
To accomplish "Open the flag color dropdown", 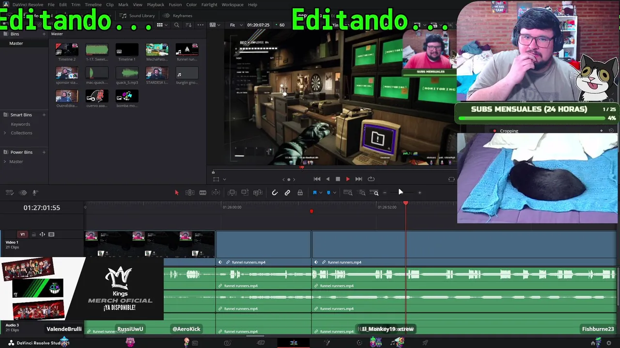I will (320, 193).
